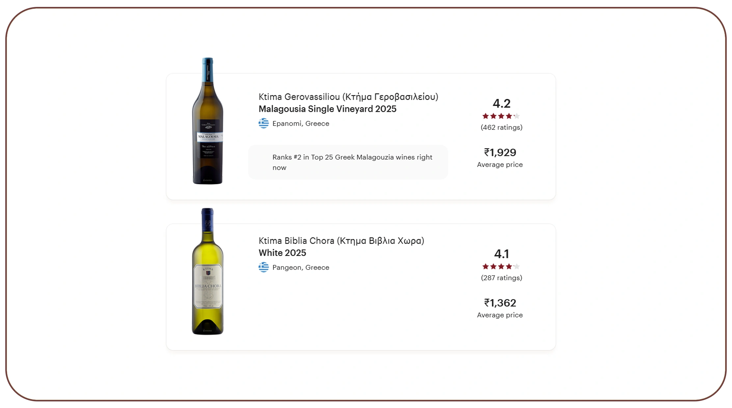Click Ktima Biblia Chora winery name

point(341,241)
